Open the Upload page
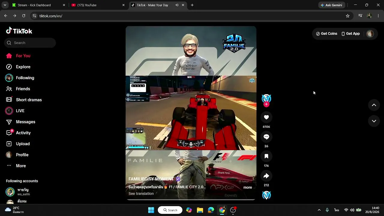 click(18, 144)
